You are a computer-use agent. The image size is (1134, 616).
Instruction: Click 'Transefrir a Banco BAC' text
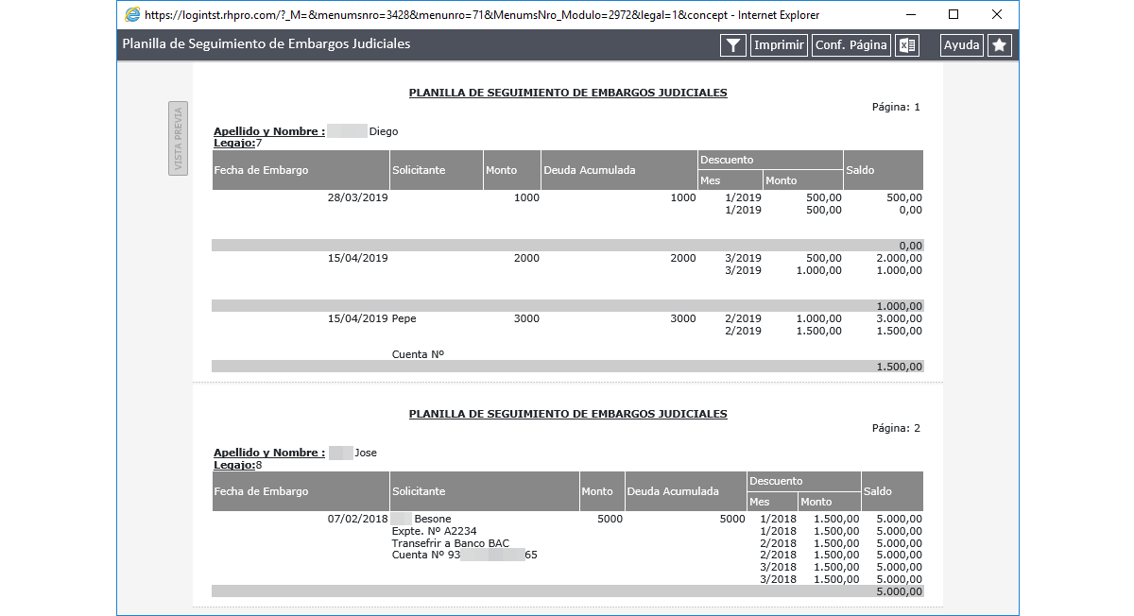tap(451, 543)
